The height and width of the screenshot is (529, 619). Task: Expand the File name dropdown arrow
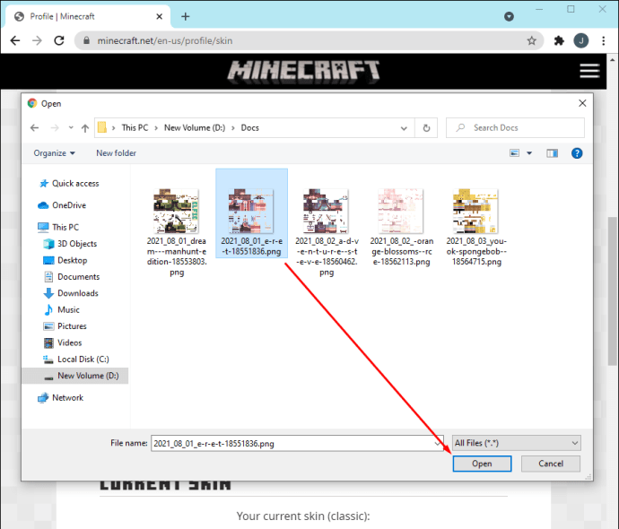[437, 444]
